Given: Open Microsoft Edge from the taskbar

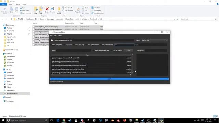Looking at the screenshot, I should tap(58, 120).
